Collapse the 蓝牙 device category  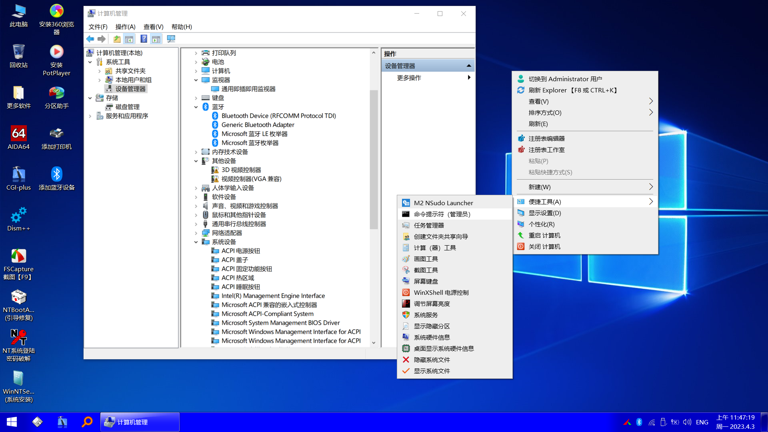click(196, 107)
